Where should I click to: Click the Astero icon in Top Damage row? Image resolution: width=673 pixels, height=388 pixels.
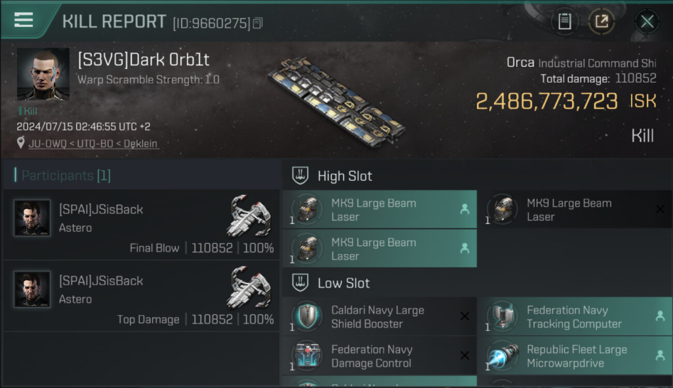pyautogui.click(x=248, y=287)
